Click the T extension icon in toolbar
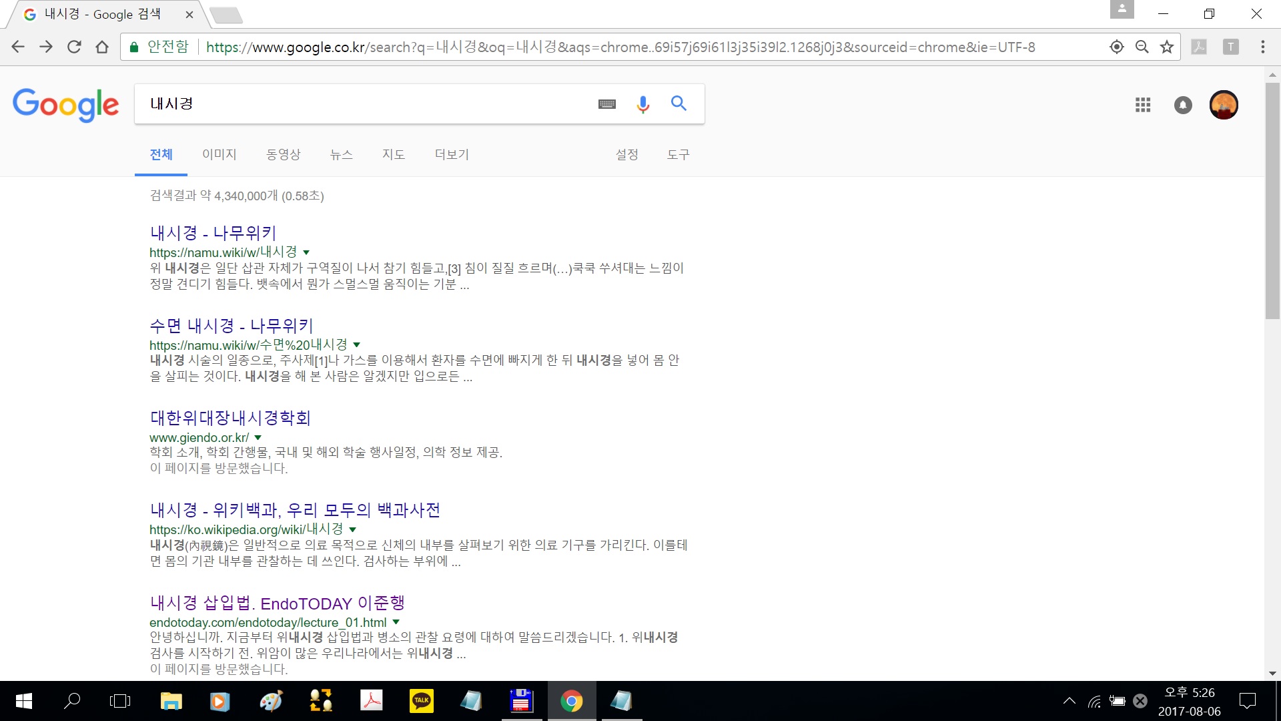1281x721 pixels. coord(1231,47)
